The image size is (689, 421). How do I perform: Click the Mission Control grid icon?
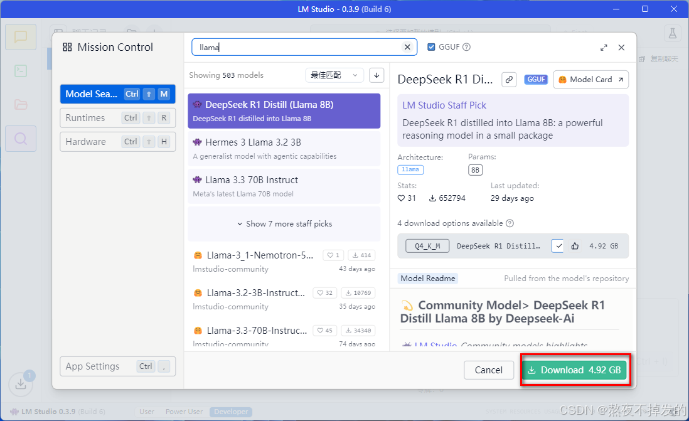click(x=67, y=47)
